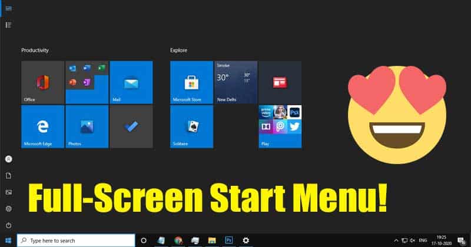Image resolution: width=471 pixels, height=247 pixels.
Task: Open Cortana from the taskbar
Action: click(x=144, y=241)
